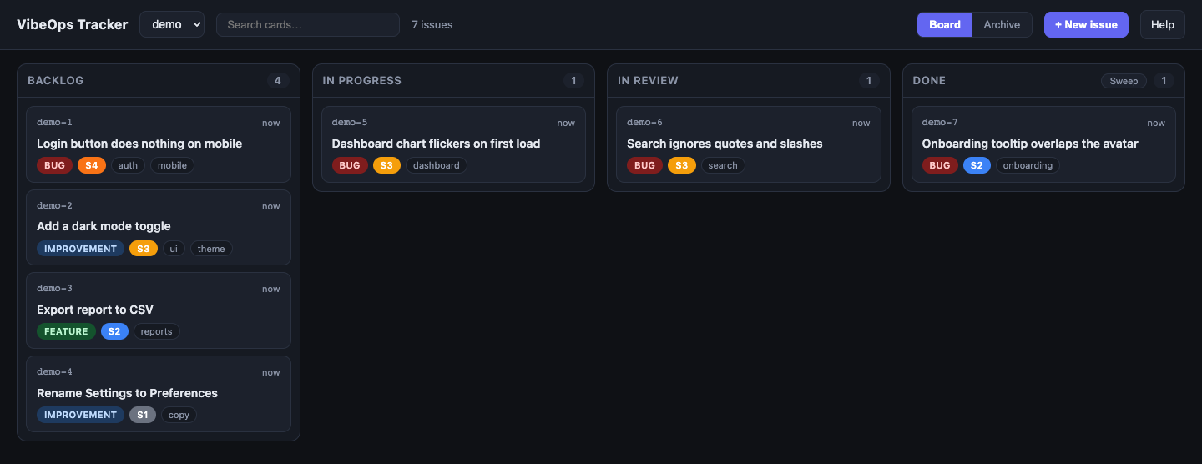
Task: Click the auth tag on demo-1
Action: coord(128,165)
